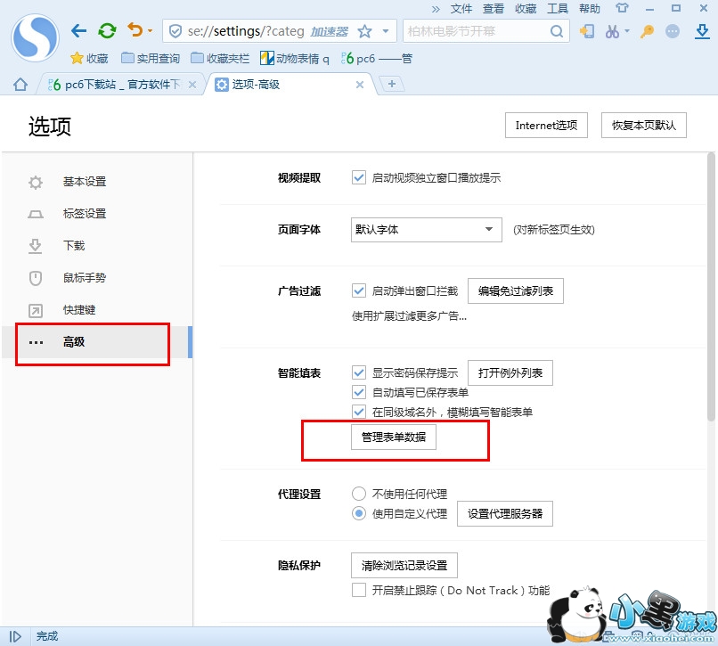Bookmark page with the star icon
Image resolution: width=718 pixels, height=646 pixels.
364,31
